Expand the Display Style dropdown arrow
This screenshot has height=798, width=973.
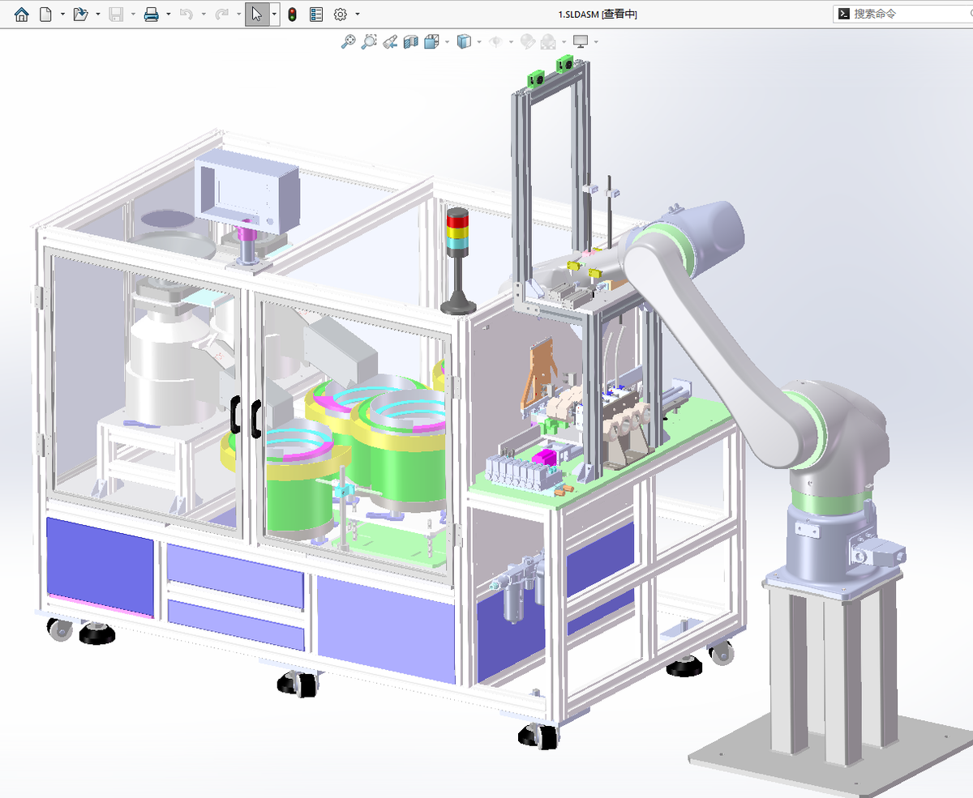coord(479,41)
